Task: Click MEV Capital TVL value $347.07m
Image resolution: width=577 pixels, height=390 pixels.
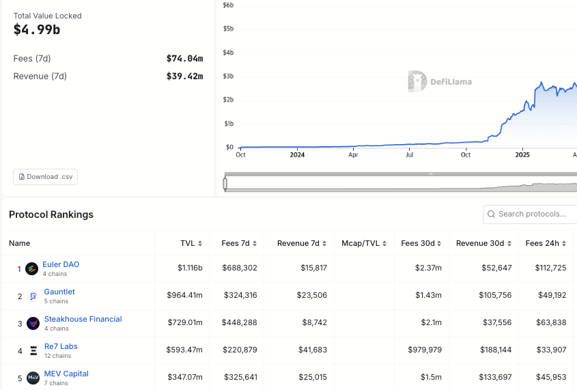Action: click(185, 377)
